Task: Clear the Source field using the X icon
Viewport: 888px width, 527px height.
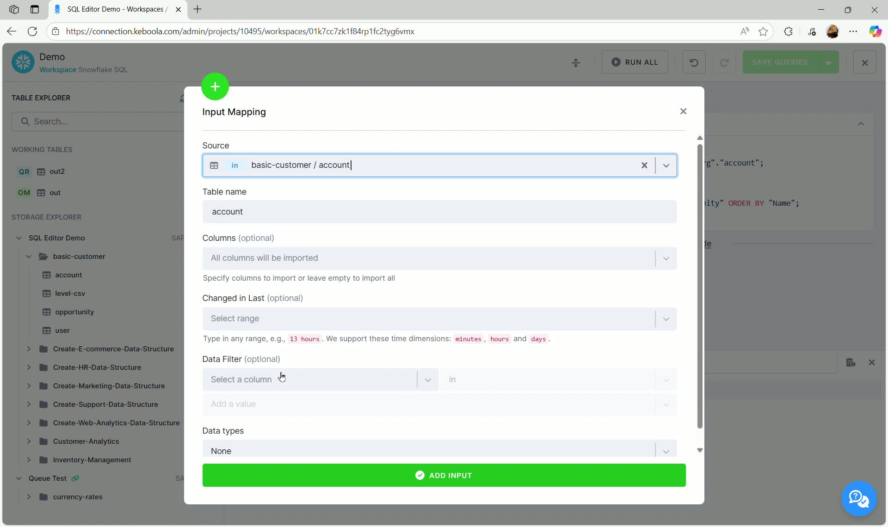Action: [x=644, y=165]
